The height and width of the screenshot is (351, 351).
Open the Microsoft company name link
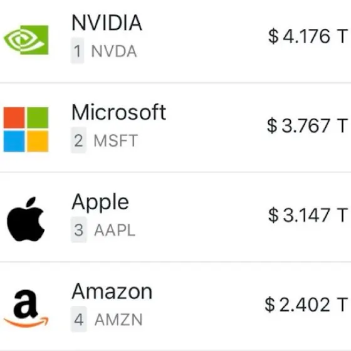118,112
